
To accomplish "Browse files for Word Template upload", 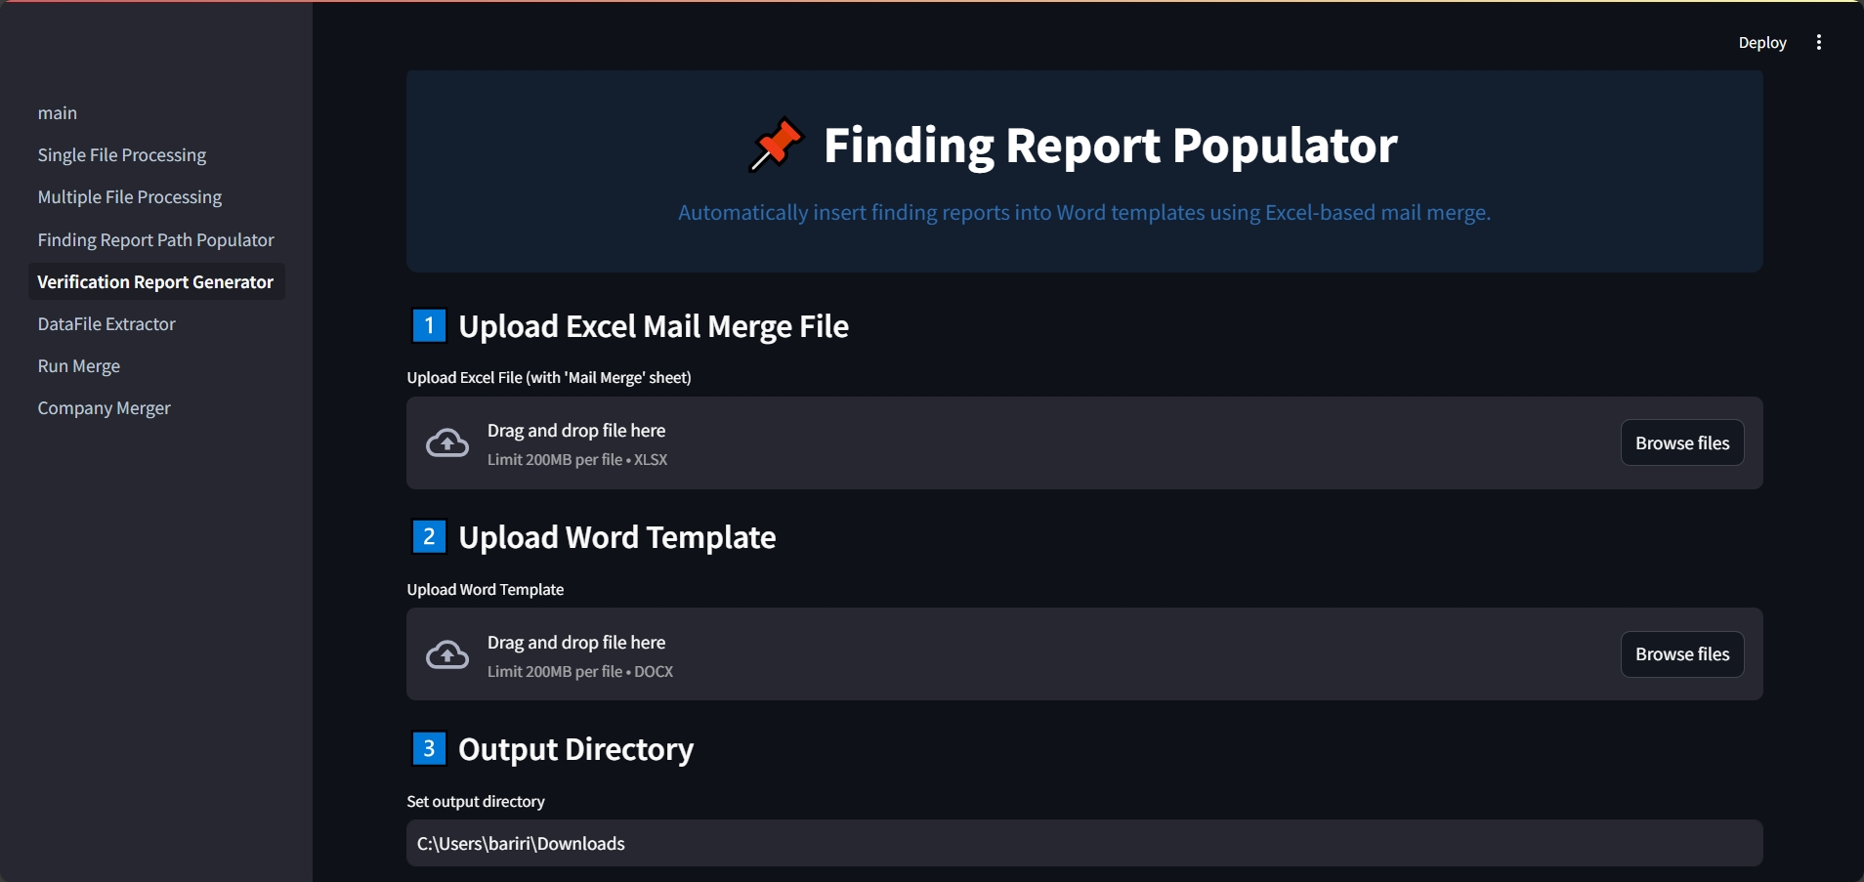I will [1682, 654].
